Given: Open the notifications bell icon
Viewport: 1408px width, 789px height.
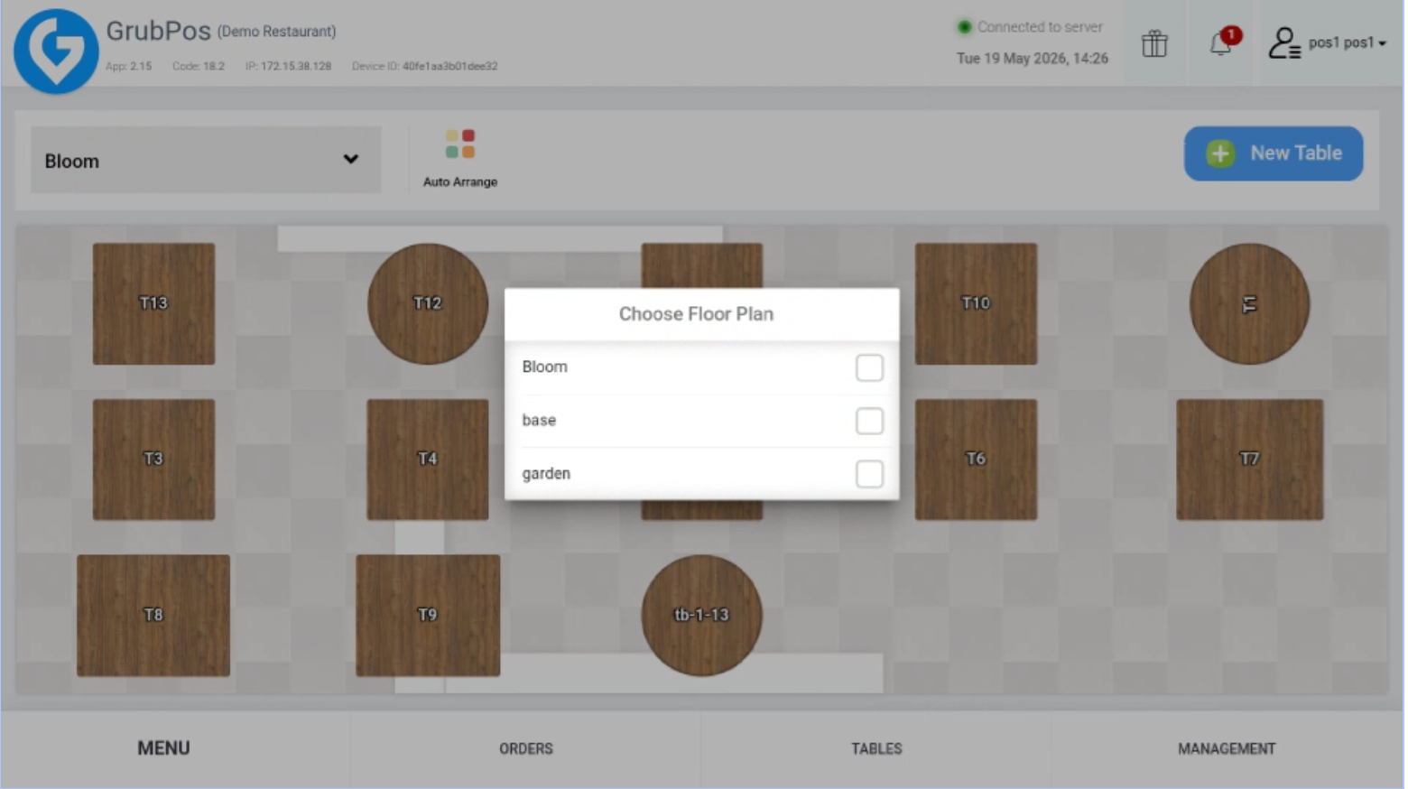Looking at the screenshot, I should (1223, 42).
